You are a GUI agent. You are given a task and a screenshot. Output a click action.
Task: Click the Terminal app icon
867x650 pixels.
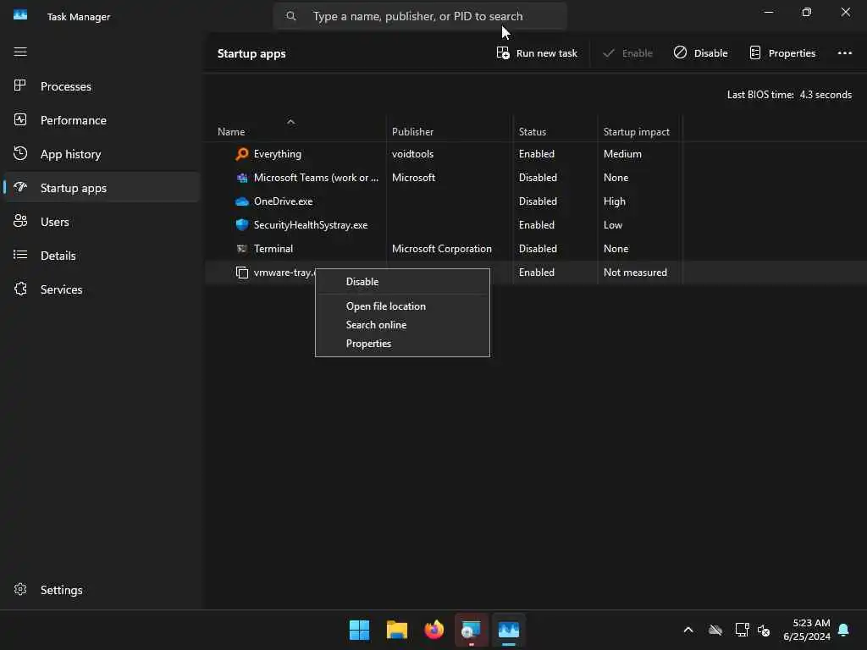coord(241,249)
